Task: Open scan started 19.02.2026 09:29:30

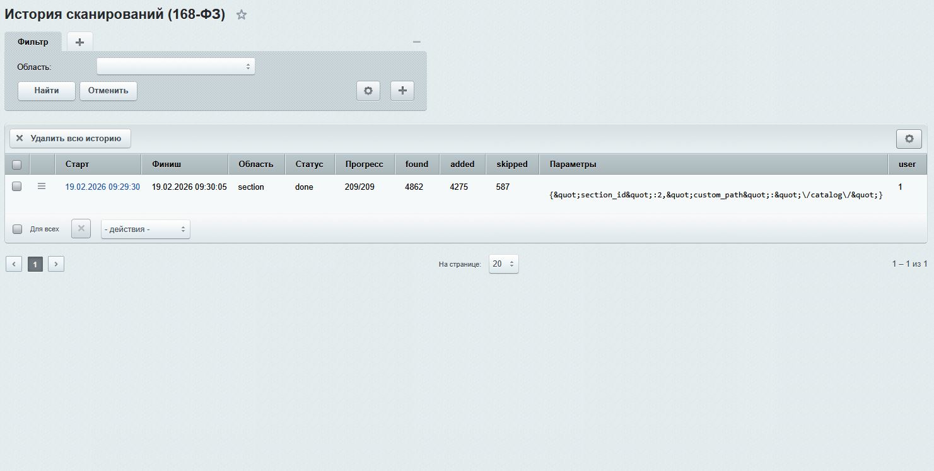Action: click(x=103, y=187)
